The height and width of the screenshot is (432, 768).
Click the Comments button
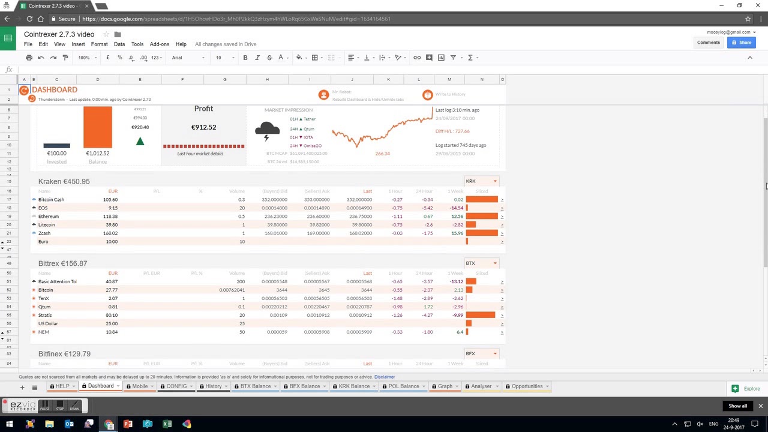709,43
